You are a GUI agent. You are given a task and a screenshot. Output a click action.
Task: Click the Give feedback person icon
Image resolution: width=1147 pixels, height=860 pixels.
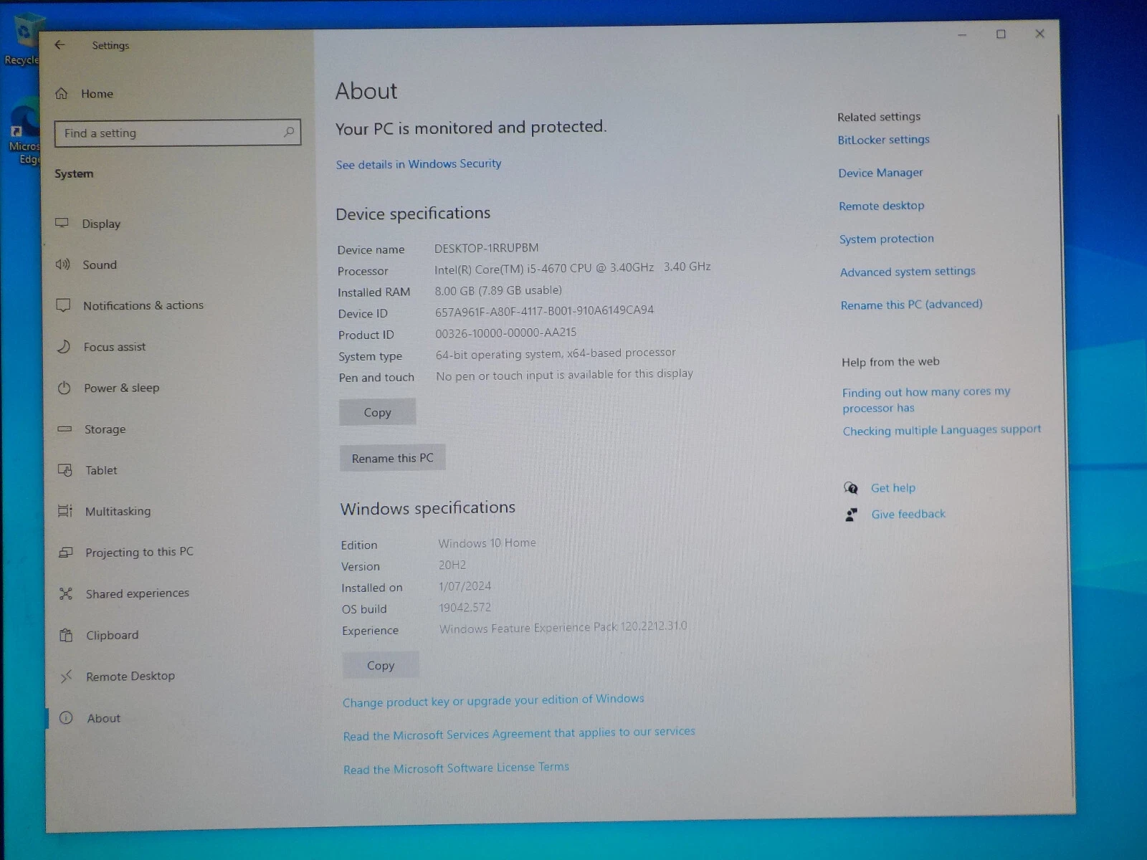[851, 515]
